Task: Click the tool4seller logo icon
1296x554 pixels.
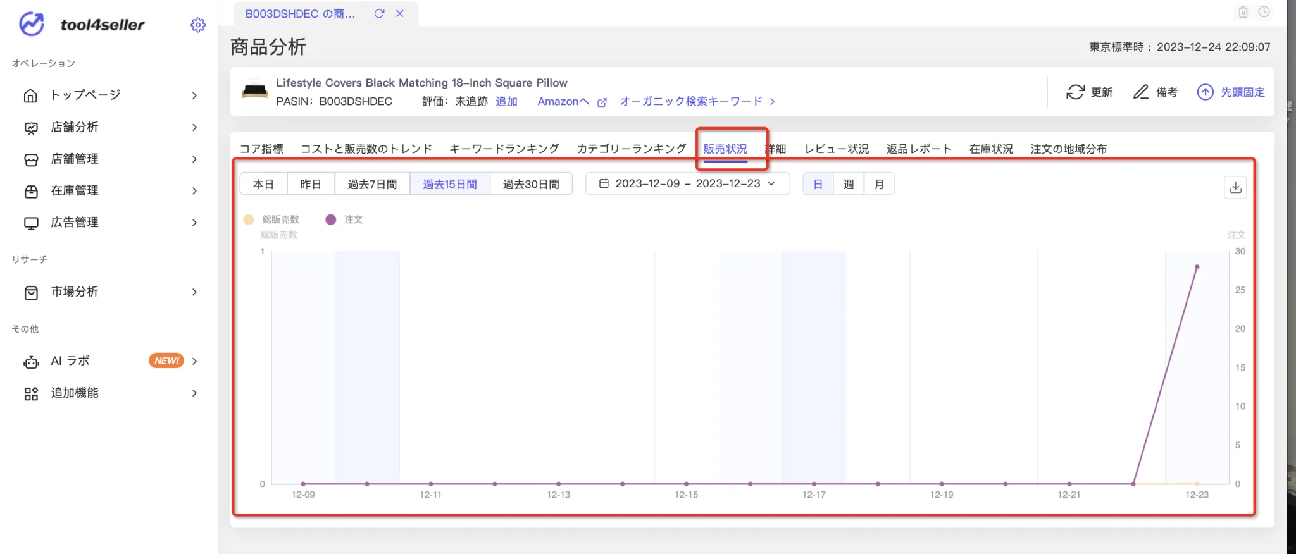Action: tap(32, 24)
